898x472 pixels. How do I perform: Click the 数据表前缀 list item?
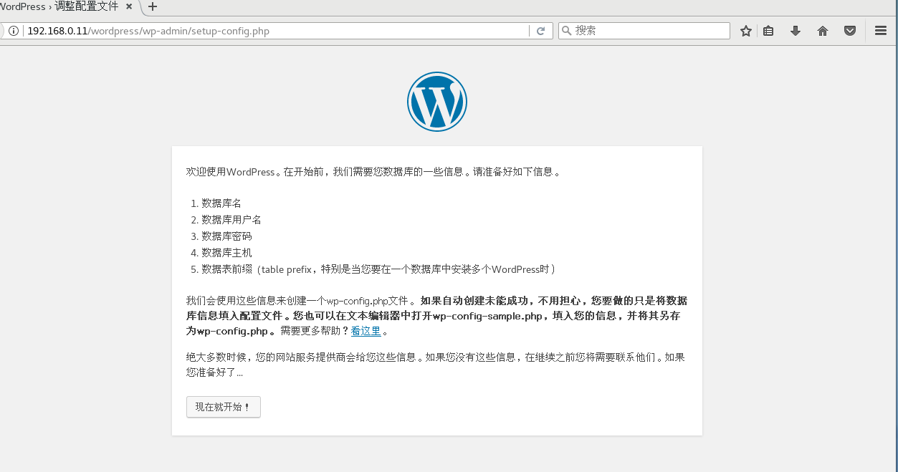pos(379,269)
